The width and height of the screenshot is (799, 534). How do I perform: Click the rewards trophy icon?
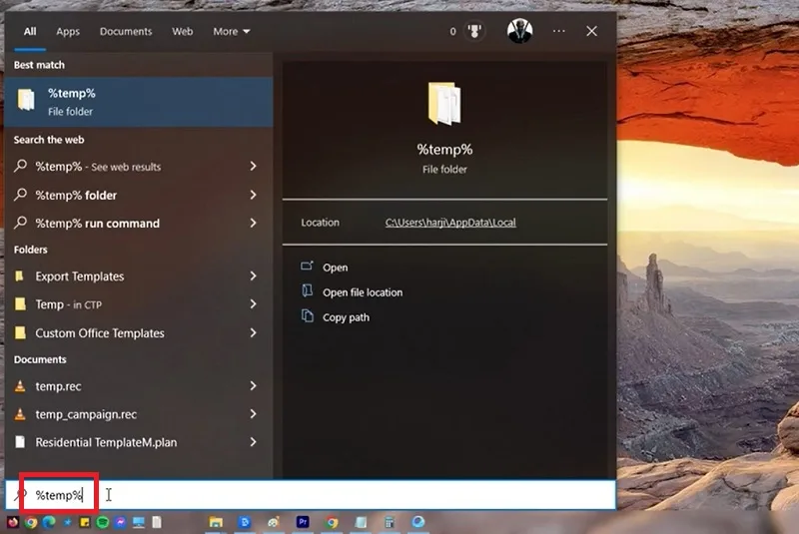474,31
